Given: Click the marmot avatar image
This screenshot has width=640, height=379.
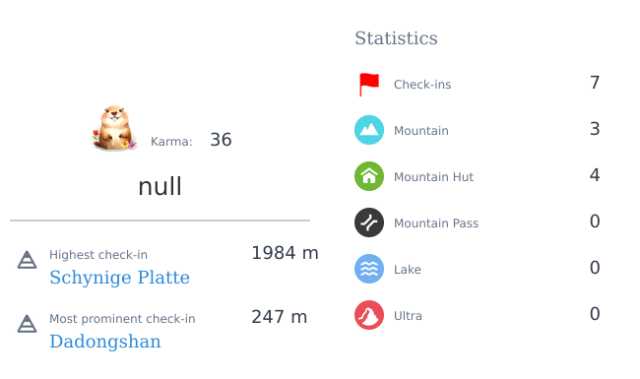Looking at the screenshot, I should click(114, 128).
